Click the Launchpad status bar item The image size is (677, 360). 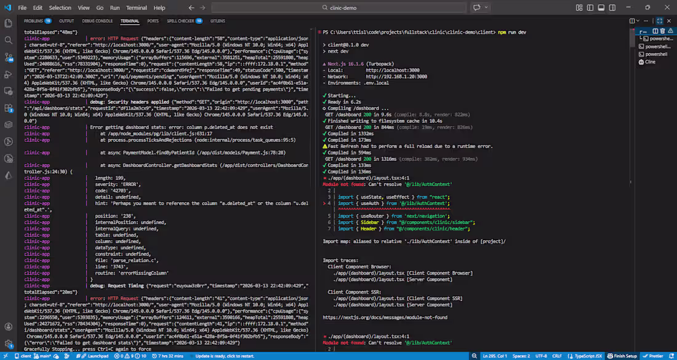click(x=92, y=356)
